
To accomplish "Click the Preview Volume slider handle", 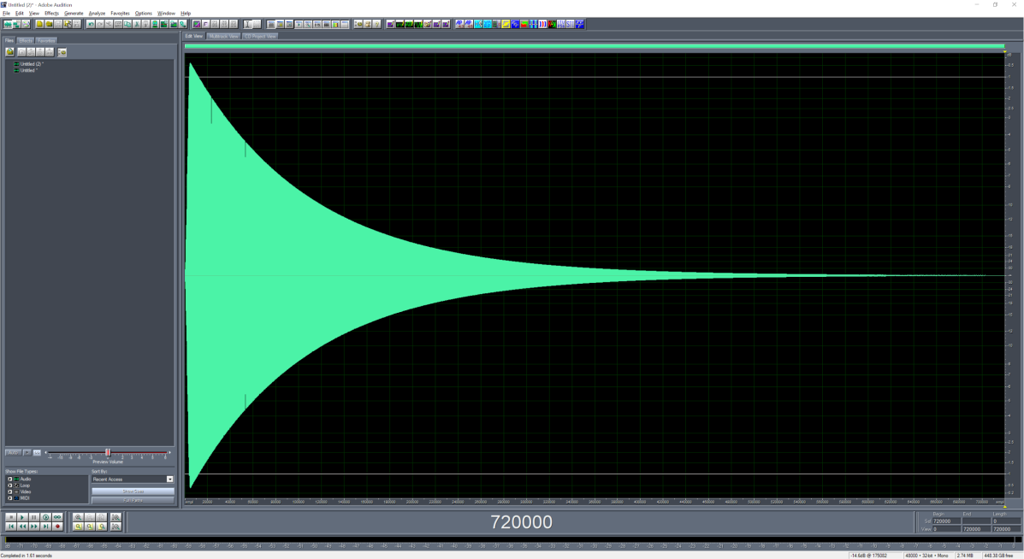I will pyautogui.click(x=108, y=452).
